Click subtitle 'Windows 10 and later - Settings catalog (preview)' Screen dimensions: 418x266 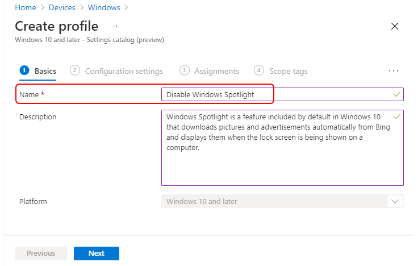click(x=89, y=40)
